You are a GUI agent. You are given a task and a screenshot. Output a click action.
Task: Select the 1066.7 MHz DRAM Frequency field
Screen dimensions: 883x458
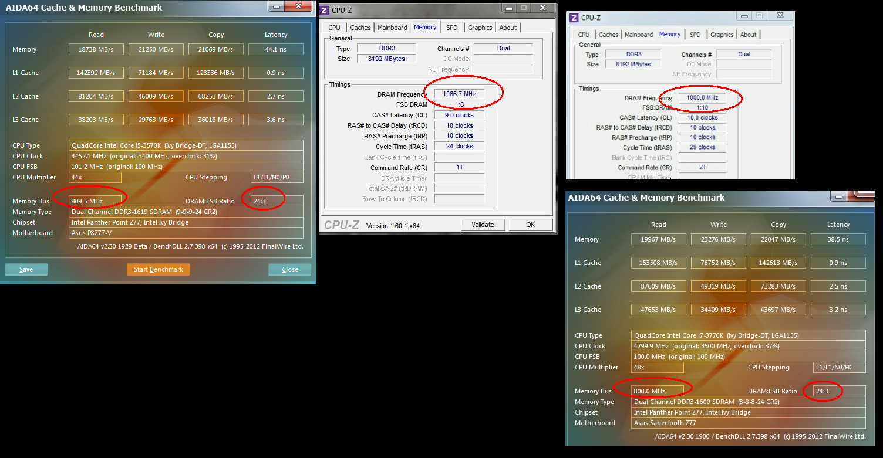click(x=460, y=94)
